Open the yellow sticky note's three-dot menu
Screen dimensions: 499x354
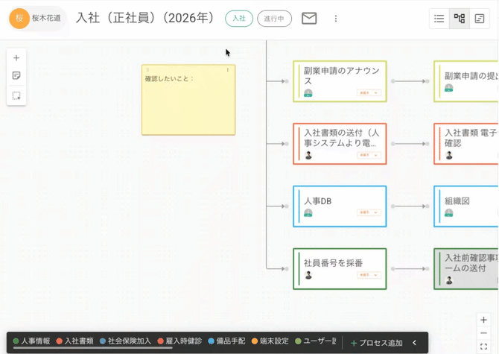228,70
